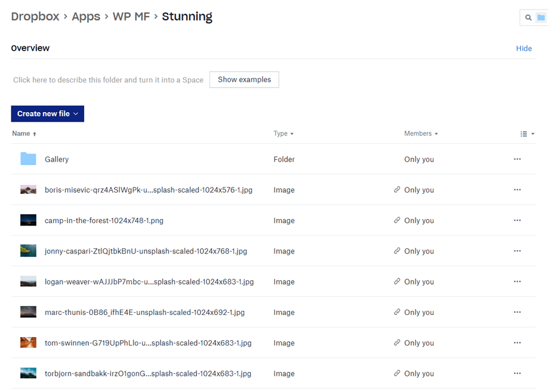Click link icon next to logan-weaver file
The width and height of the screenshot is (549, 389).
(397, 282)
